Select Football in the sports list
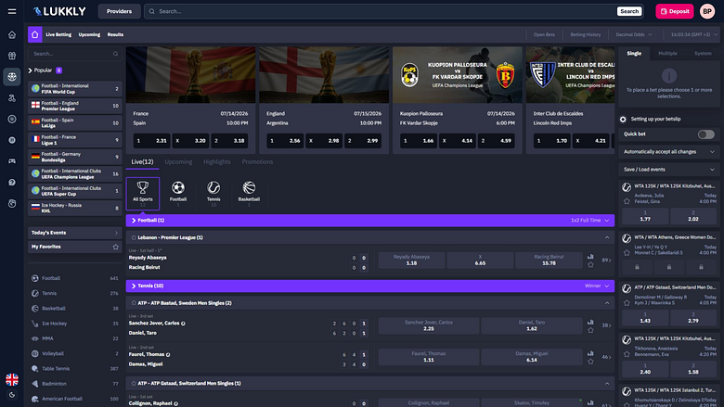The image size is (724, 407). (75, 278)
